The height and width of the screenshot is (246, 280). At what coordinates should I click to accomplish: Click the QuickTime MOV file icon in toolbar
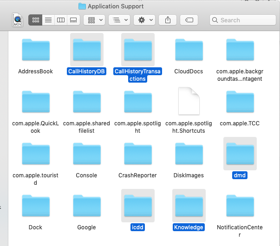coord(18,20)
